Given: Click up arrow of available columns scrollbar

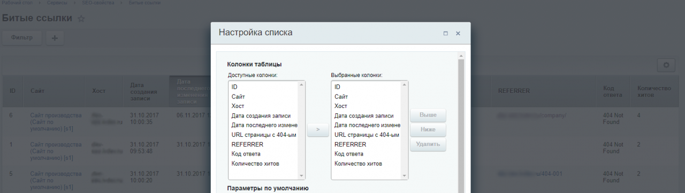Looking at the screenshot, I should coord(301,85).
